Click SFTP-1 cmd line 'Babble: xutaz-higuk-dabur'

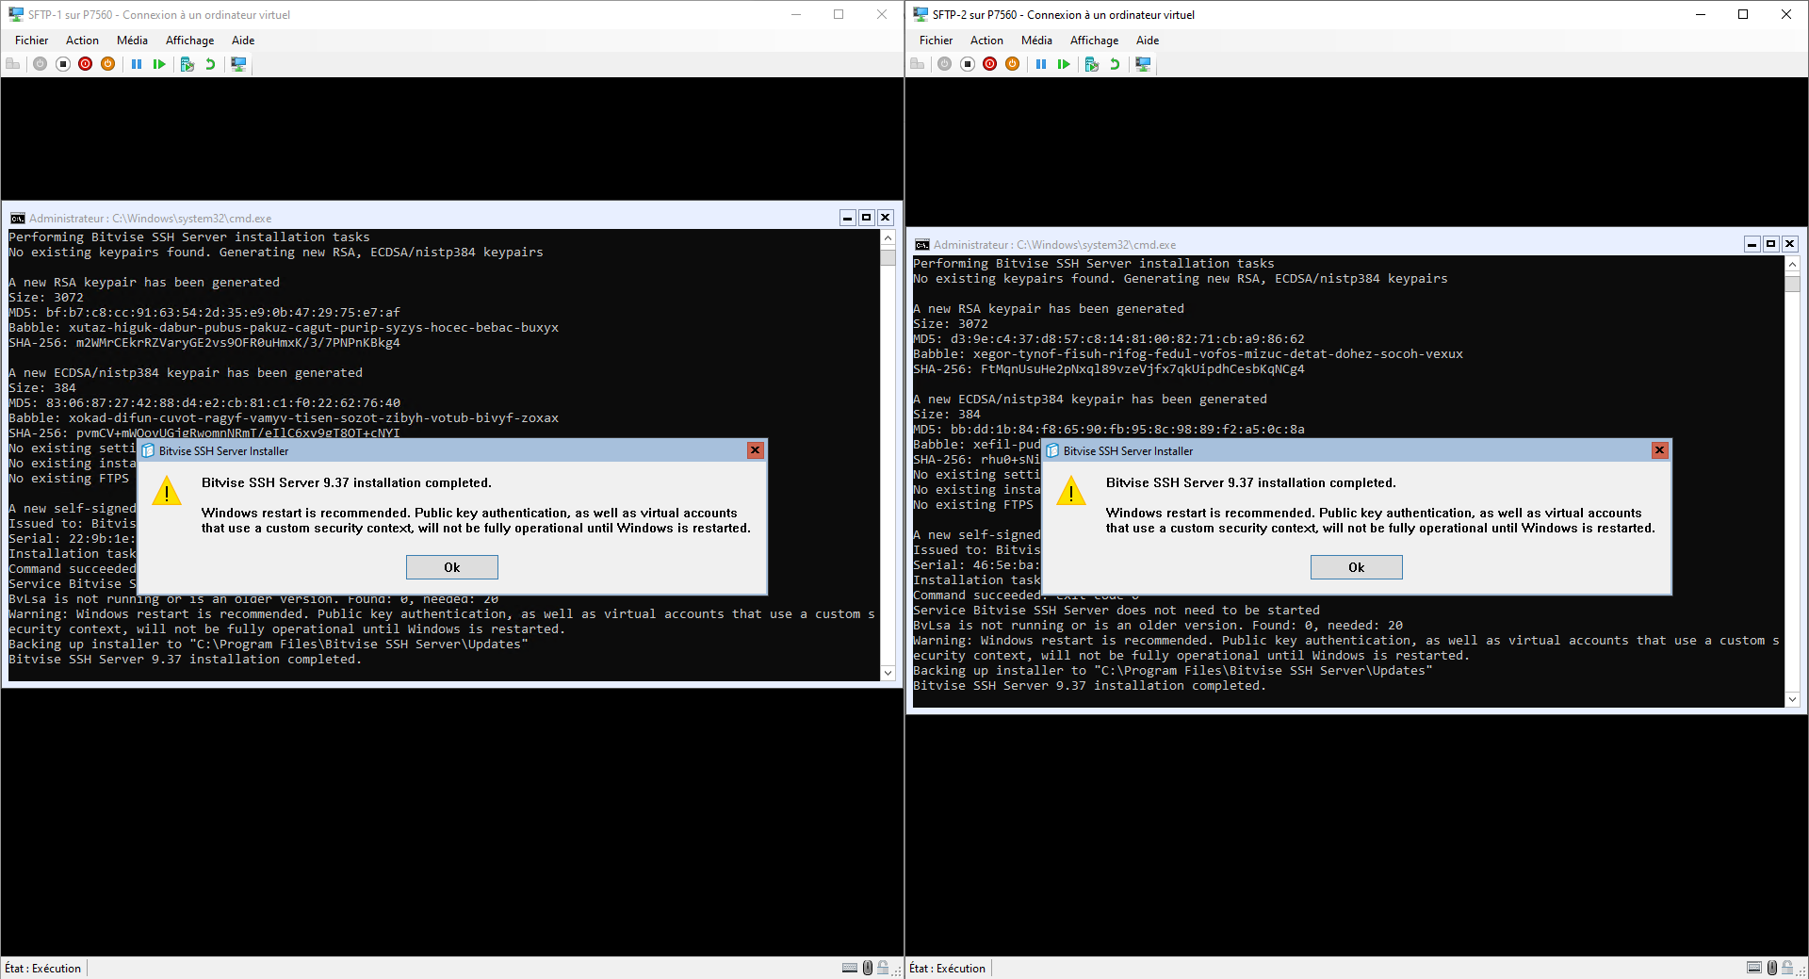(284, 328)
